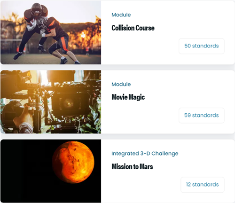The image size is (235, 203).
Task: Open the Movie Magic camera thumbnail
Action: 51,102
